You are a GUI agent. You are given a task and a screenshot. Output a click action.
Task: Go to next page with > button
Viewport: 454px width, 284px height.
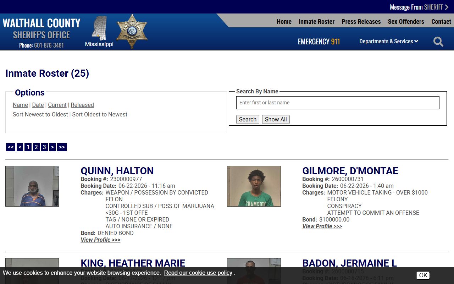[x=52, y=147]
